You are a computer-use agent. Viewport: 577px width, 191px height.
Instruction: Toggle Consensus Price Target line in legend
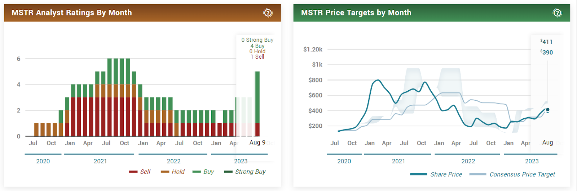(512, 174)
